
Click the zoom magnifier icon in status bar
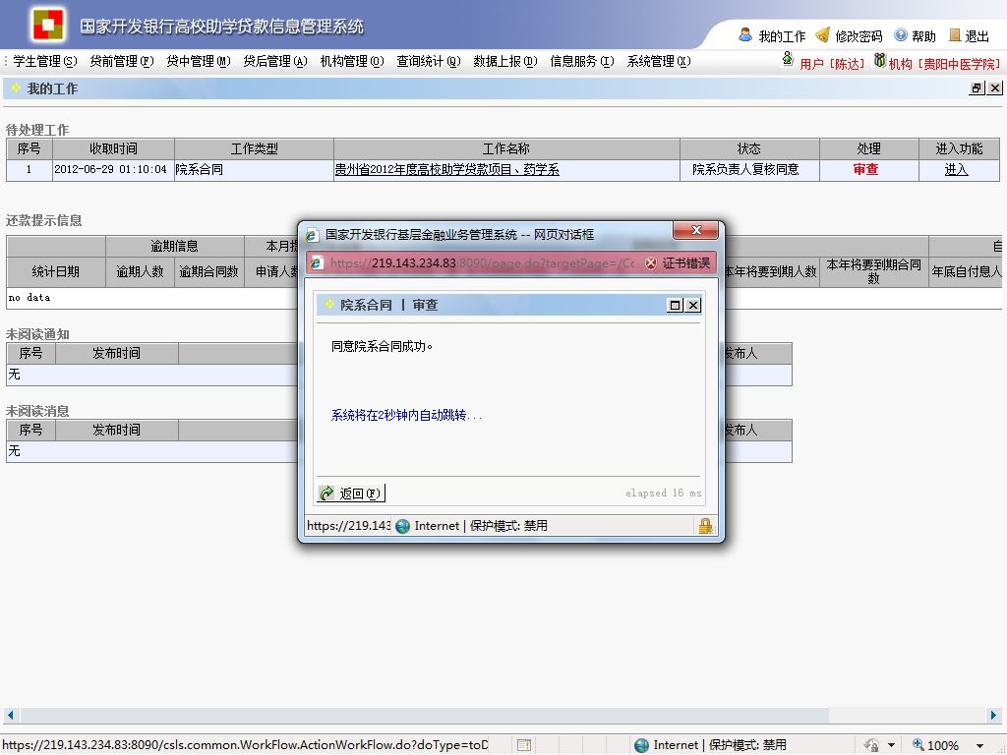[918, 745]
